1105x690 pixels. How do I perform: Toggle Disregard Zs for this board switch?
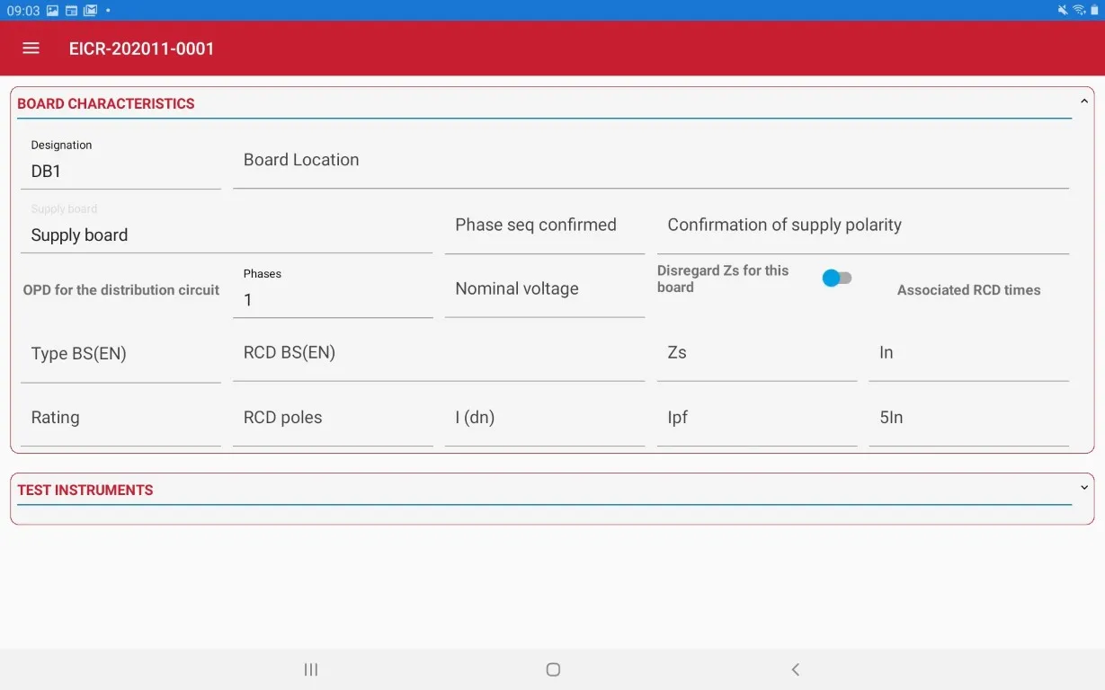click(836, 279)
